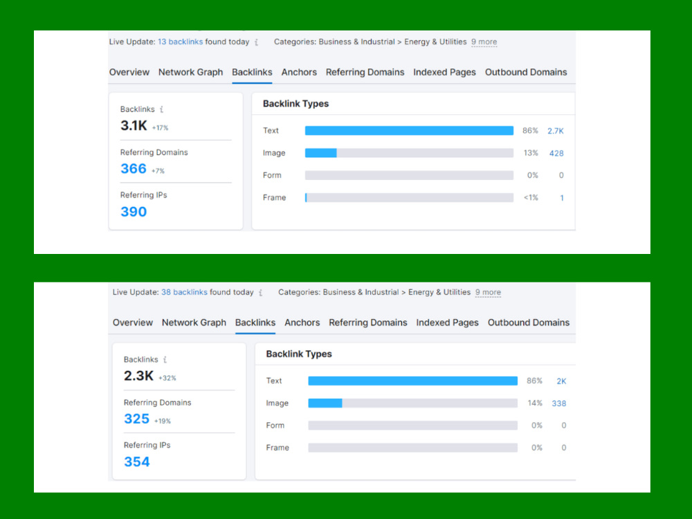Switch to Overview tab in lower panel

(132, 322)
